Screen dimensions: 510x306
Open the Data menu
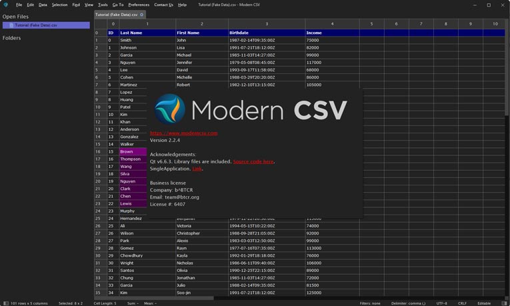43,5
